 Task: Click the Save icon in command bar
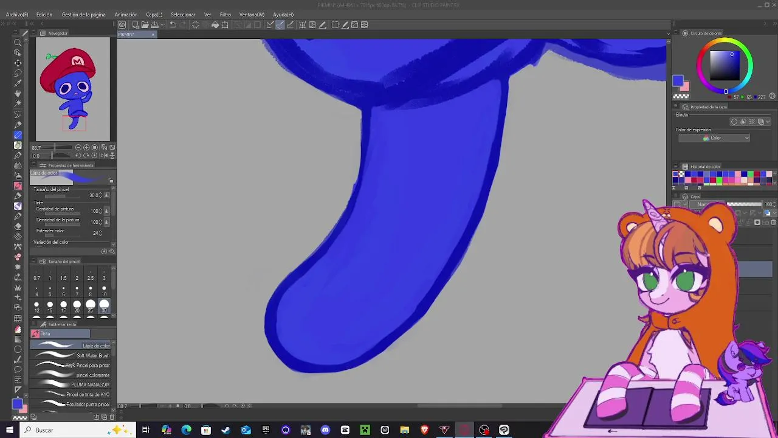pyautogui.click(x=154, y=25)
